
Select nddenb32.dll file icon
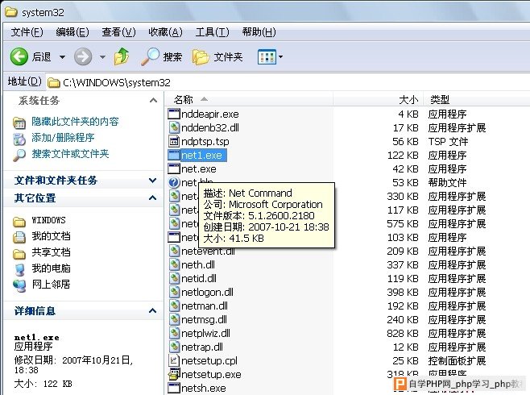click(x=174, y=128)
